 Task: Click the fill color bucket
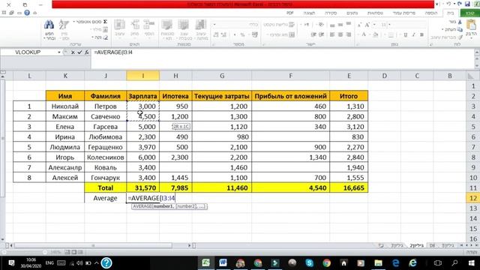(376, 35)
